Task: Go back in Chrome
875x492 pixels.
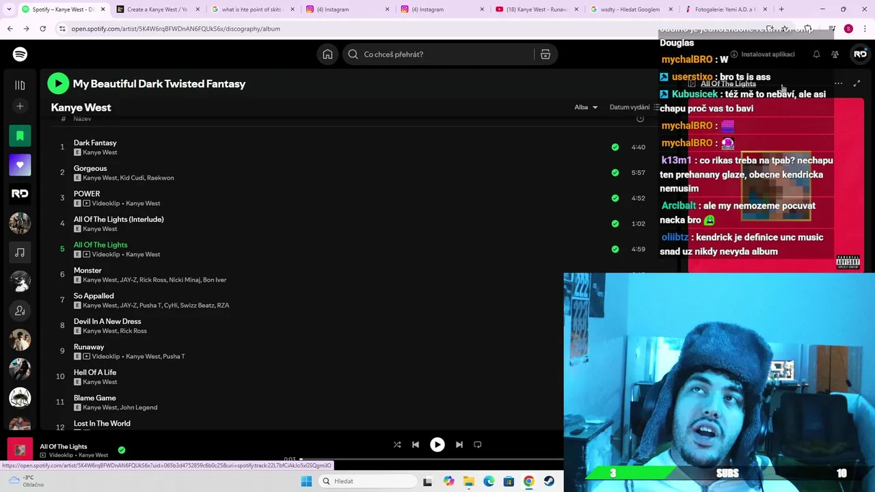Action: pyautogui.click(x=10, y=29)
